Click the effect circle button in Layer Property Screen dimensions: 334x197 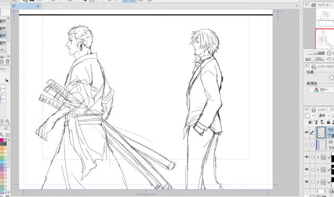(332, 78)
